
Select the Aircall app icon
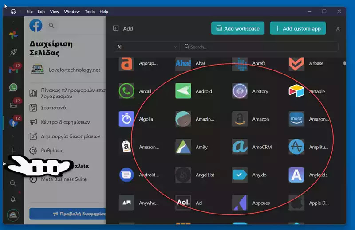click(126, 91)
